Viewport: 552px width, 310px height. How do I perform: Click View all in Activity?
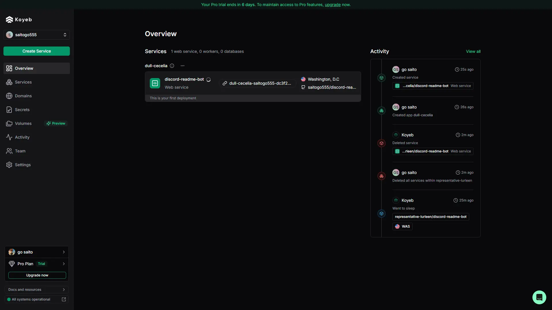[473, 51]
